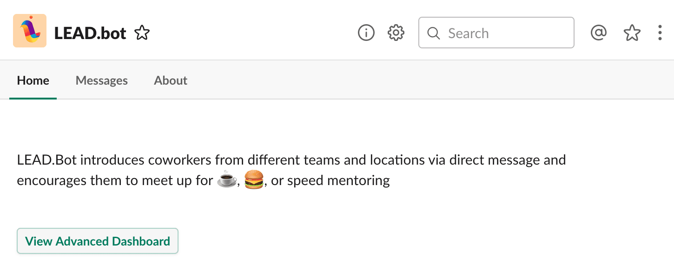Click the magnifying glass search icon
674x279 pixels.
point(433,33)
